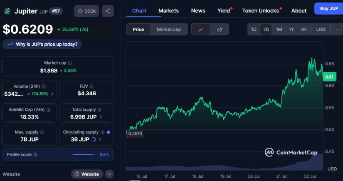The width and height of the screenshot is (343, 181).
Task: Open Why is JUP's price up today
Action: 42,44
